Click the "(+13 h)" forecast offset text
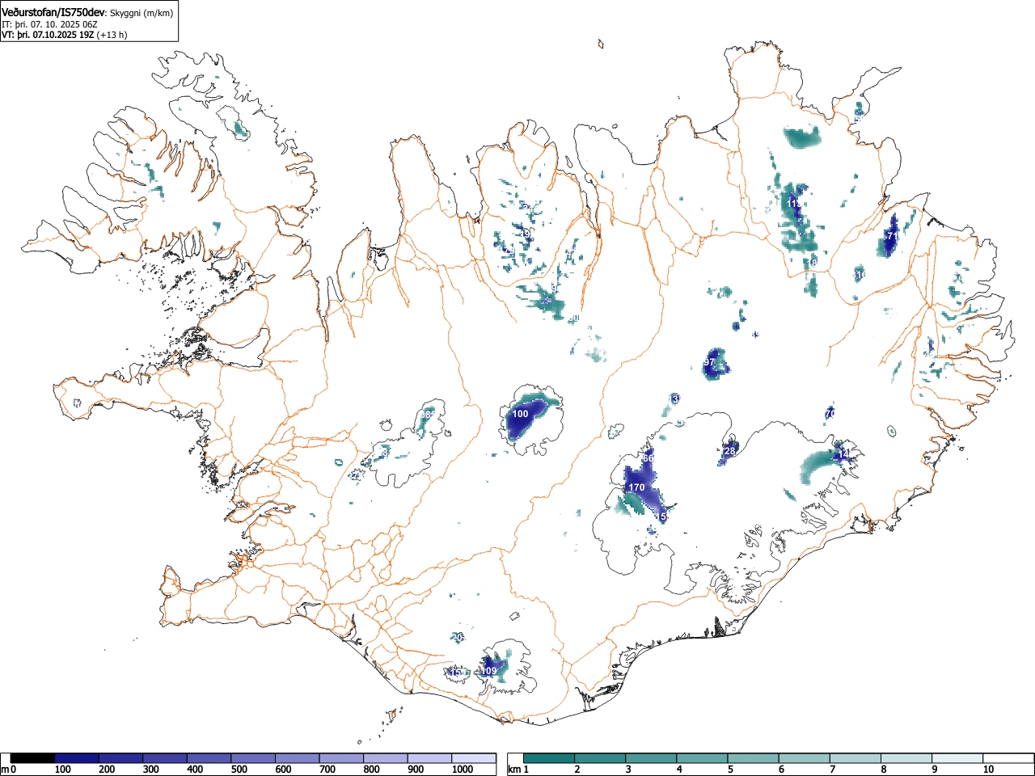The width and height of the screenshot is (1035, 776). point(112,35)
